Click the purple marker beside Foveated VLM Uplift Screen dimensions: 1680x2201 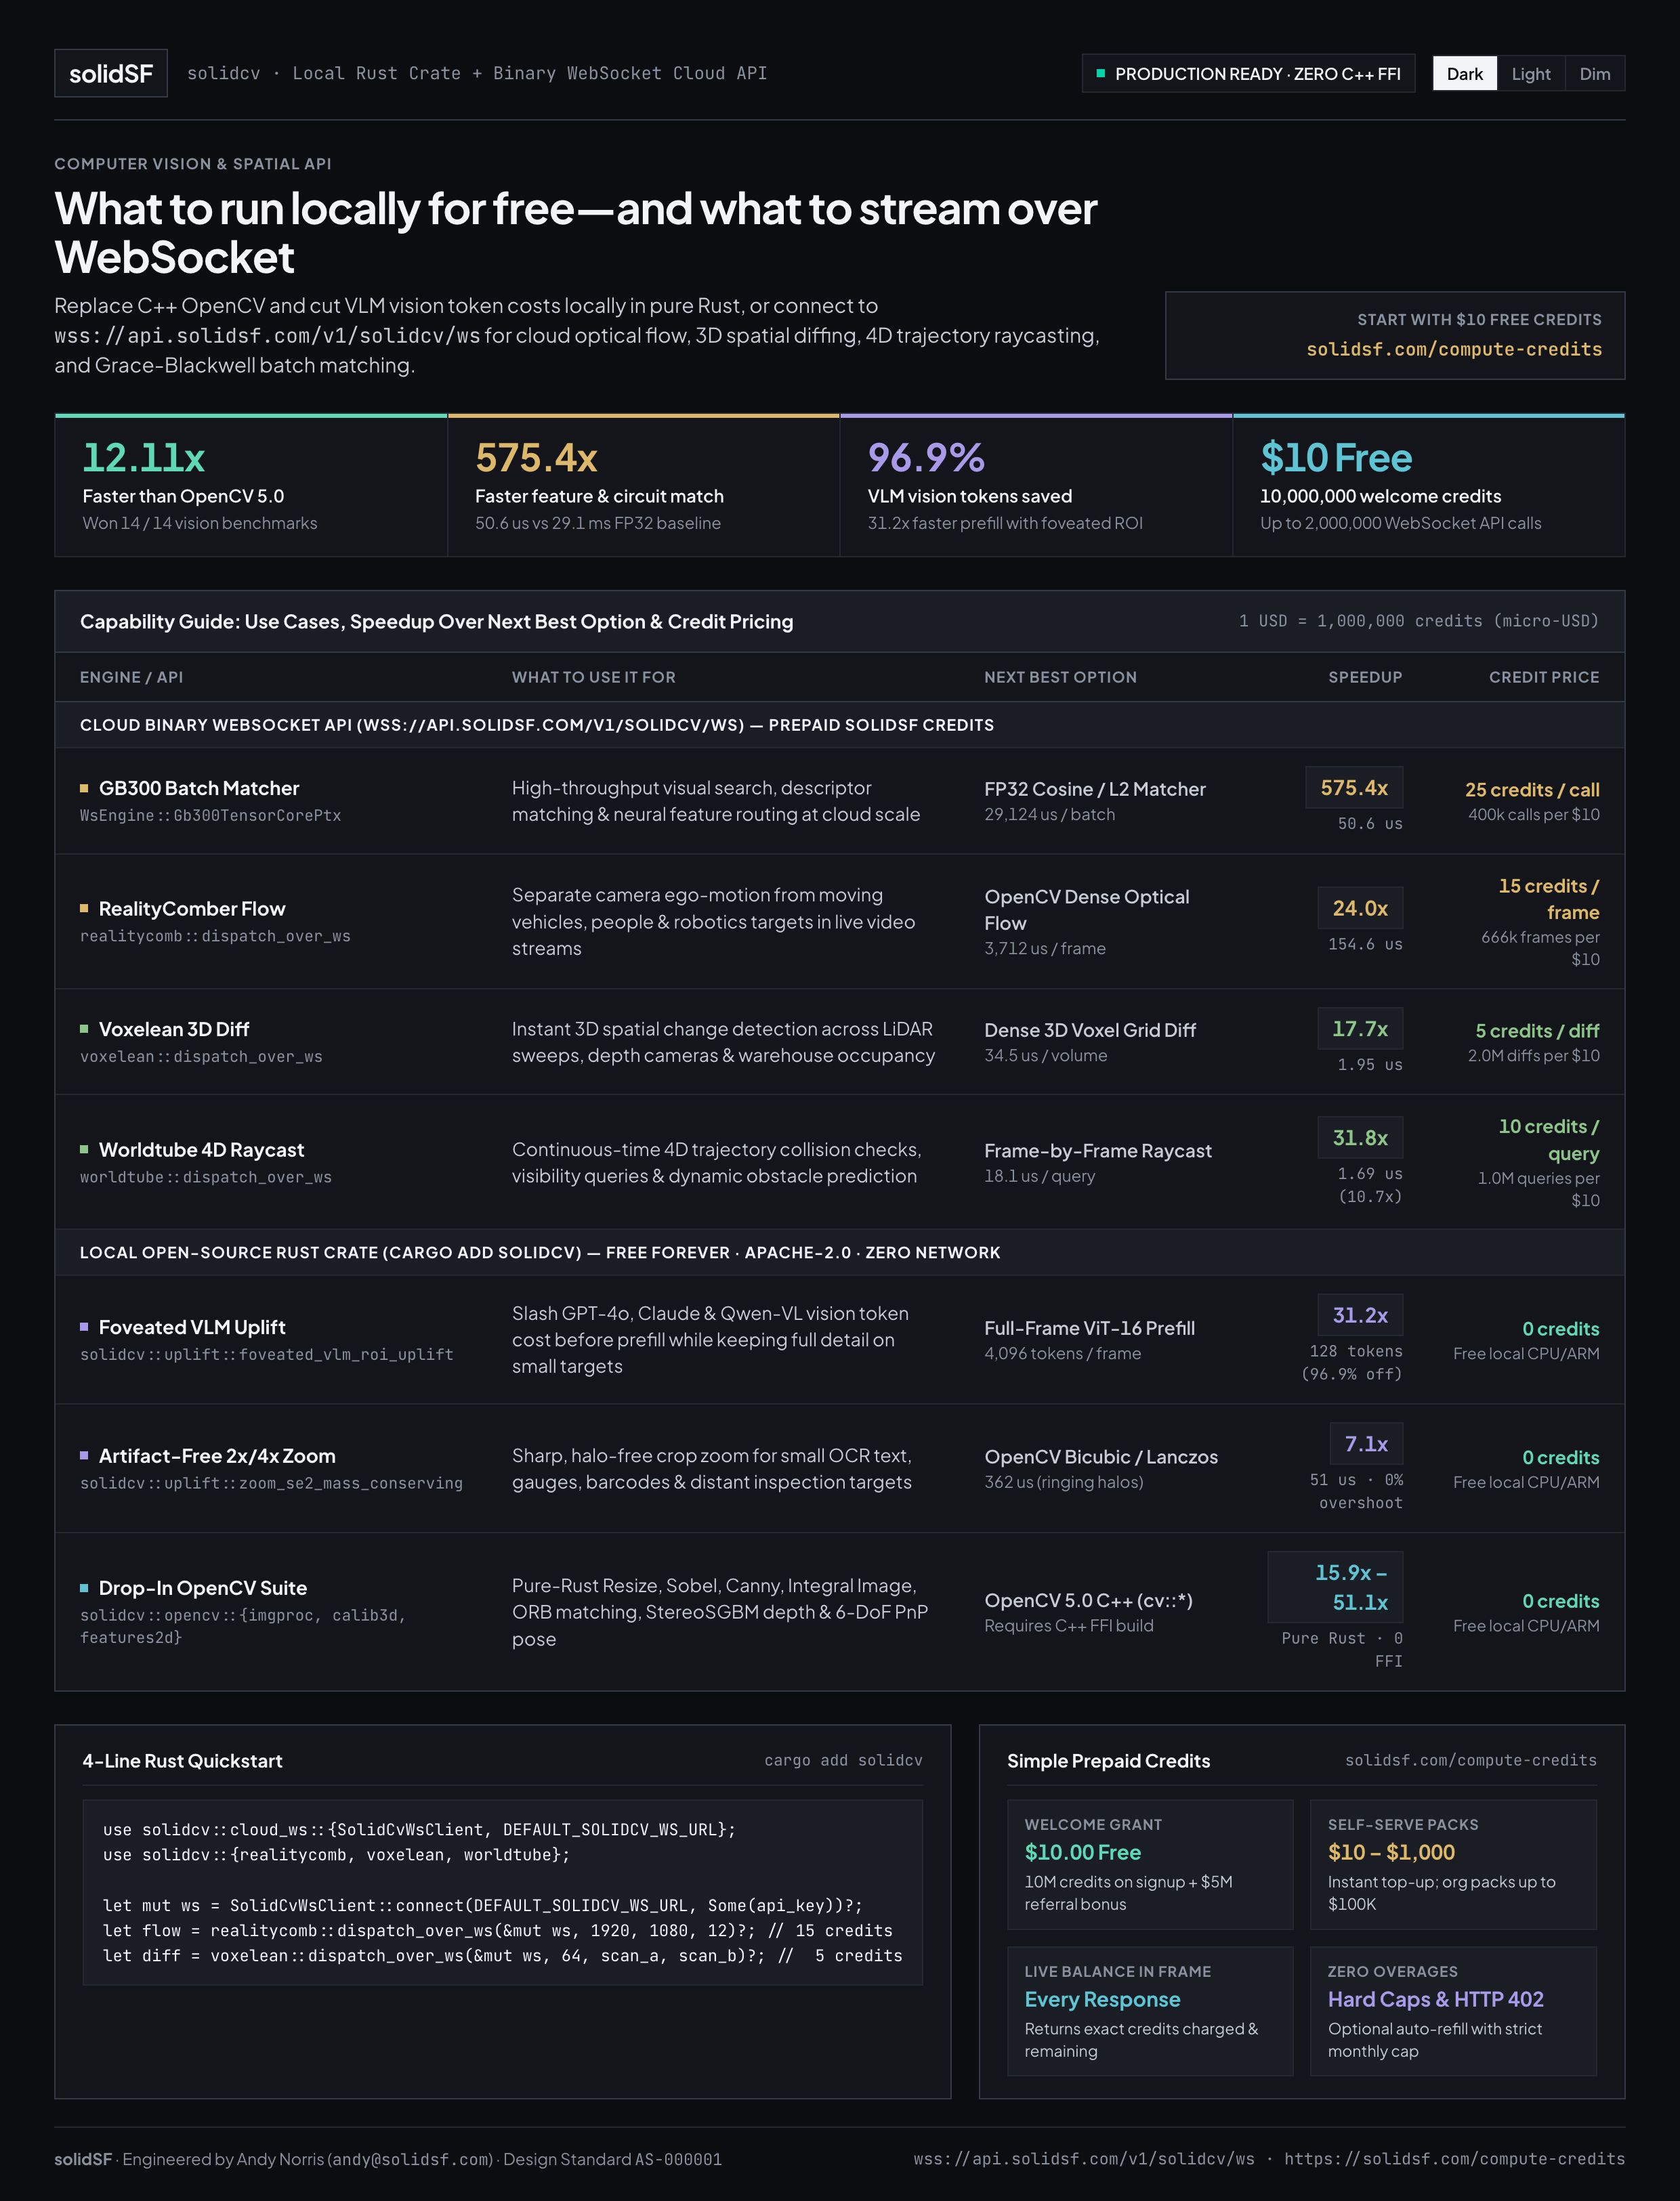(84, 1327)
